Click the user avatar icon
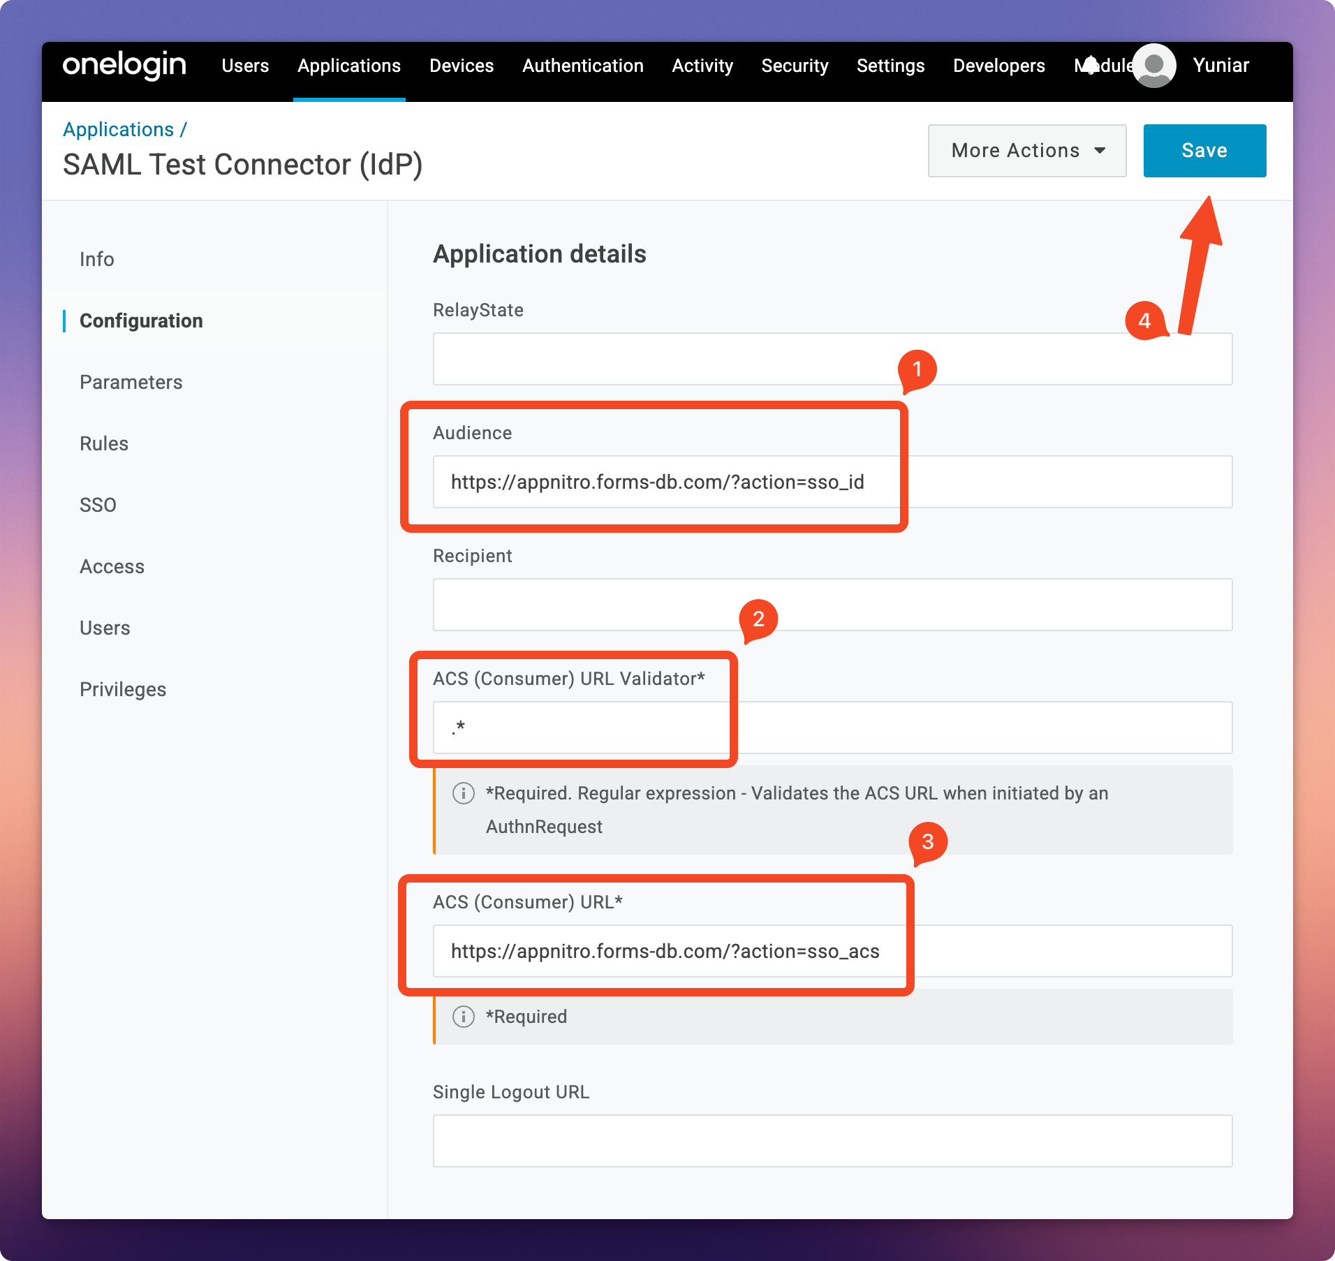1335x1261 pixels. (1154, 66)
